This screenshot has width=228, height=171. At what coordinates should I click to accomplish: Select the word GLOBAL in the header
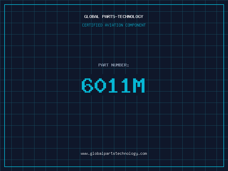[91, 17]
